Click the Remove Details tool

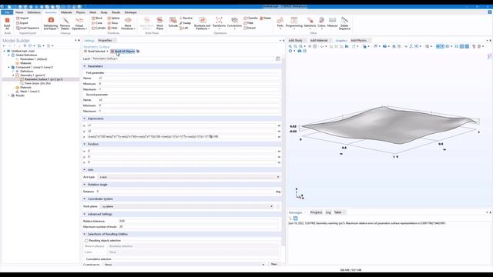coord(65,24)
